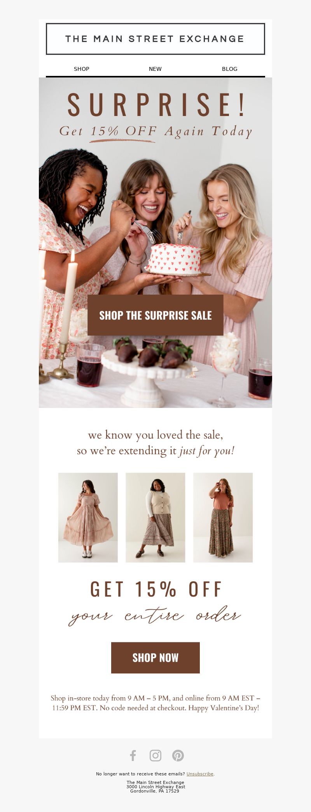311x812 pixels.
Task: Click the 'your entire order' script text
Action: point(155,615)
